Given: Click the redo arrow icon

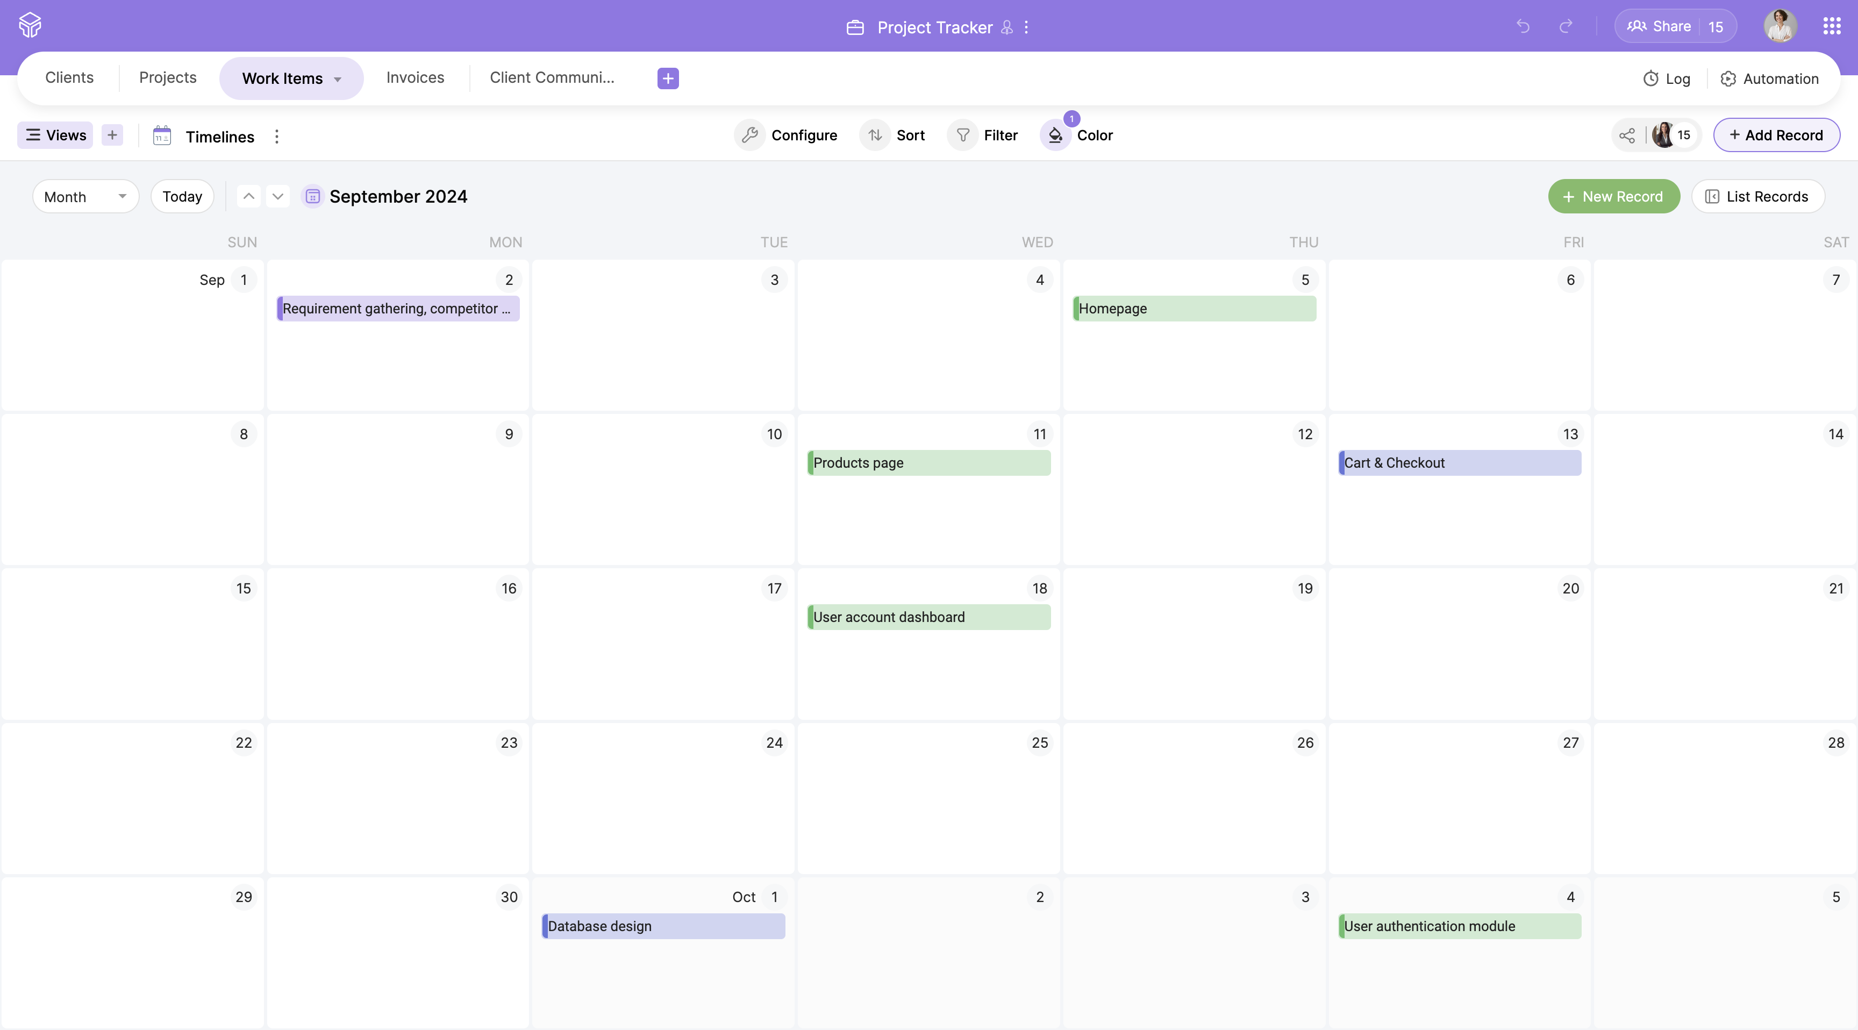Looking at the screenshot, I should [1565, 27].
